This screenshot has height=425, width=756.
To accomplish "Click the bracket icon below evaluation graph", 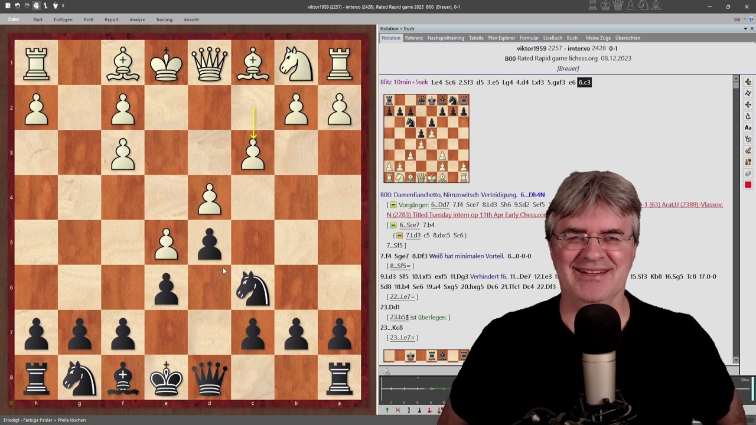I will tap(408, 410).
